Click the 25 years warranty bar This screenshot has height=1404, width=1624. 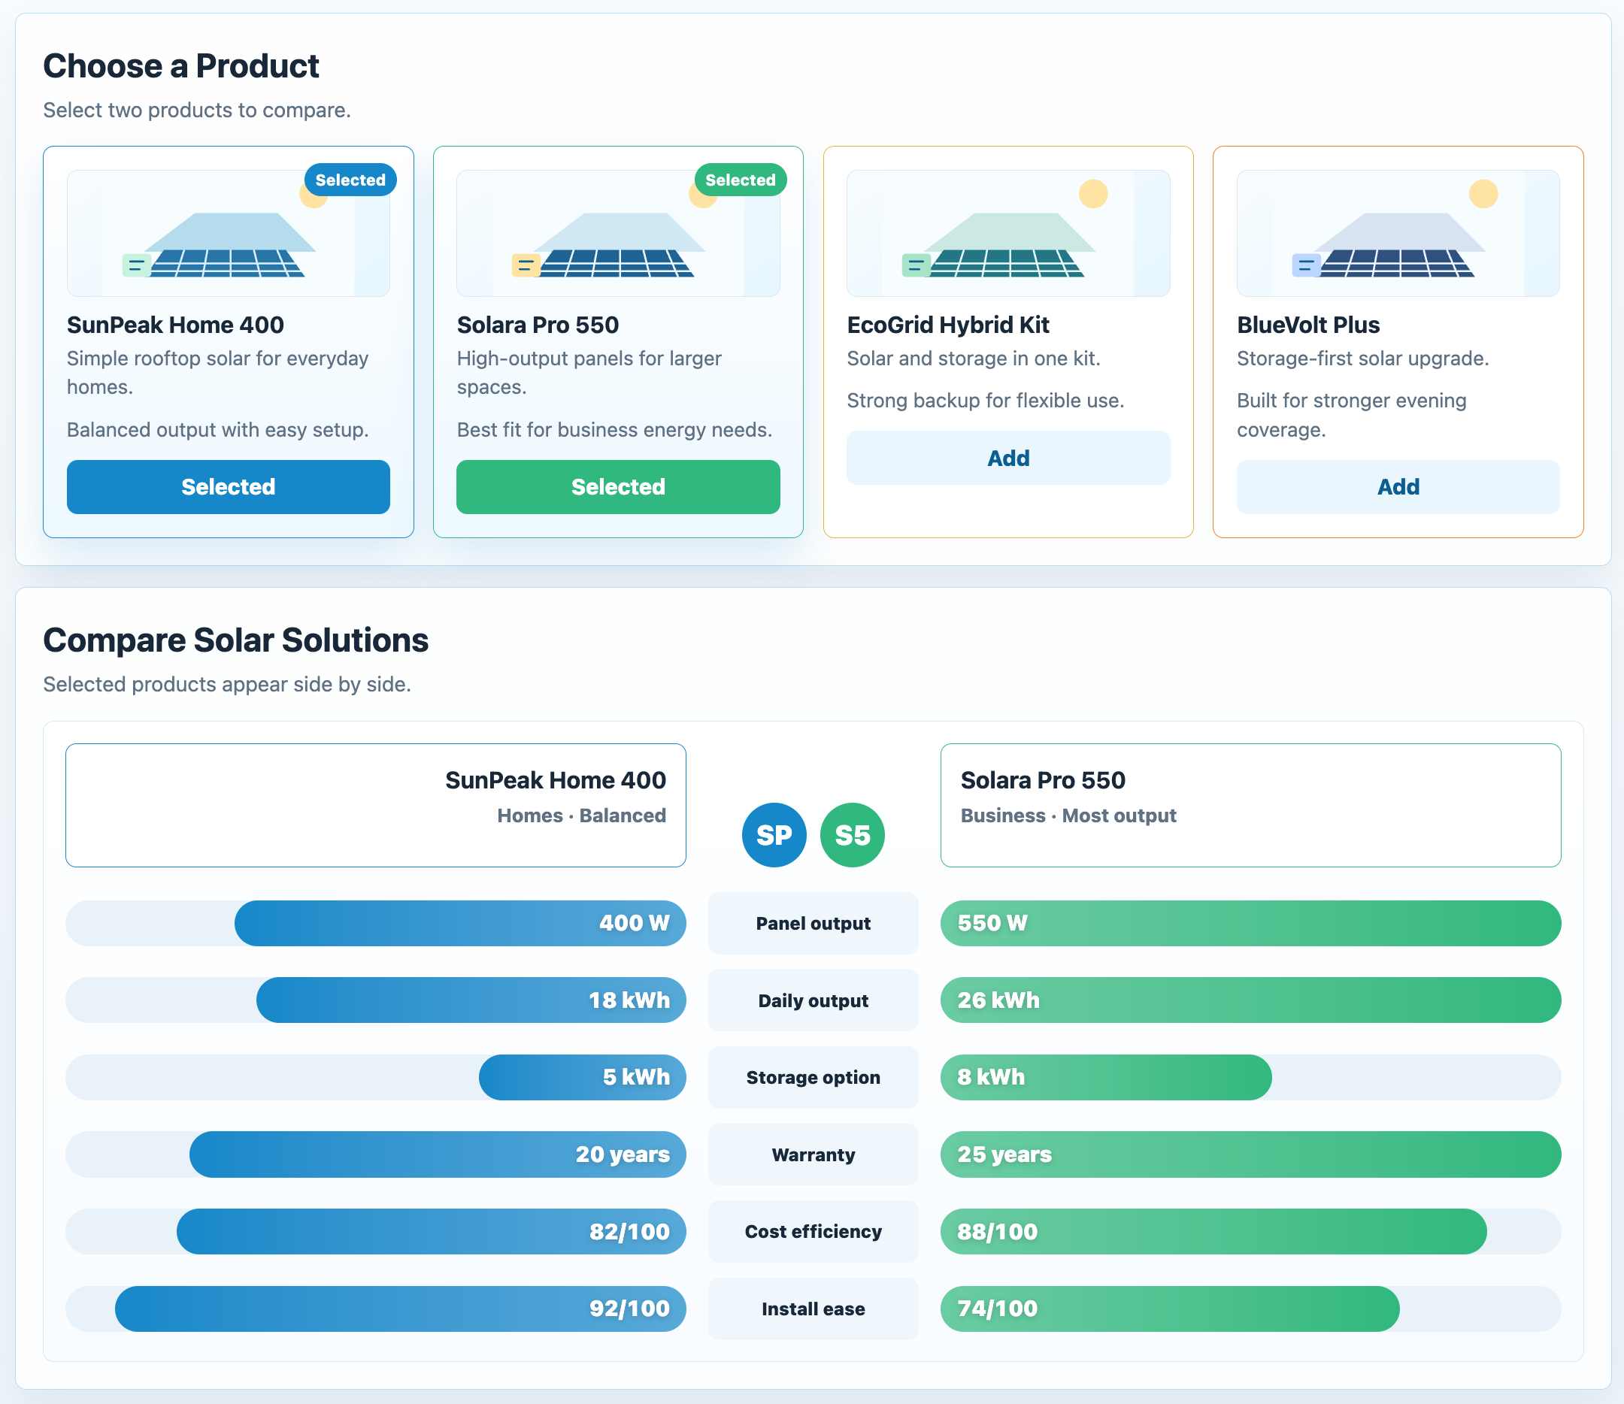pos(1250,1154)
